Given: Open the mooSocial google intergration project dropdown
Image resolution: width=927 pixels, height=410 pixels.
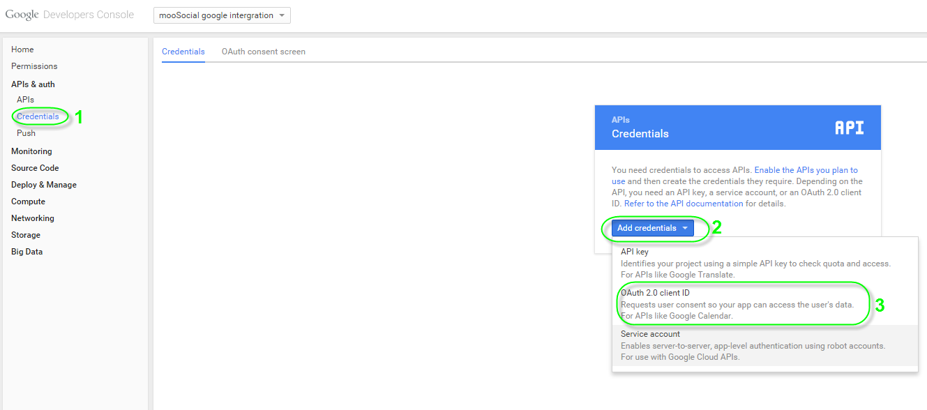Looking at the screenshot, I should coord(222,15).
